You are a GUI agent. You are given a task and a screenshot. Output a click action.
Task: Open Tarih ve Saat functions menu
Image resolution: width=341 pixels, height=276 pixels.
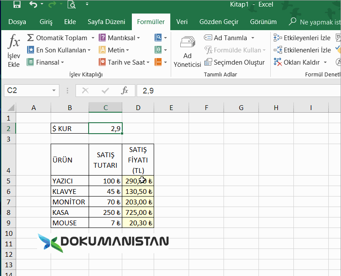pyautogui.click(x=124, y=62)
